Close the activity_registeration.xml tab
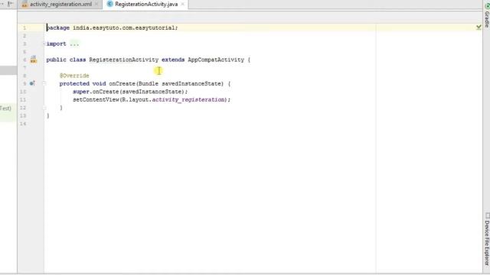The width and height of the screenshot is (490, 275). 96,5
